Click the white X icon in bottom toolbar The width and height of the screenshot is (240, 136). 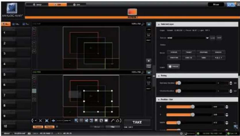[x=40, y=121]
